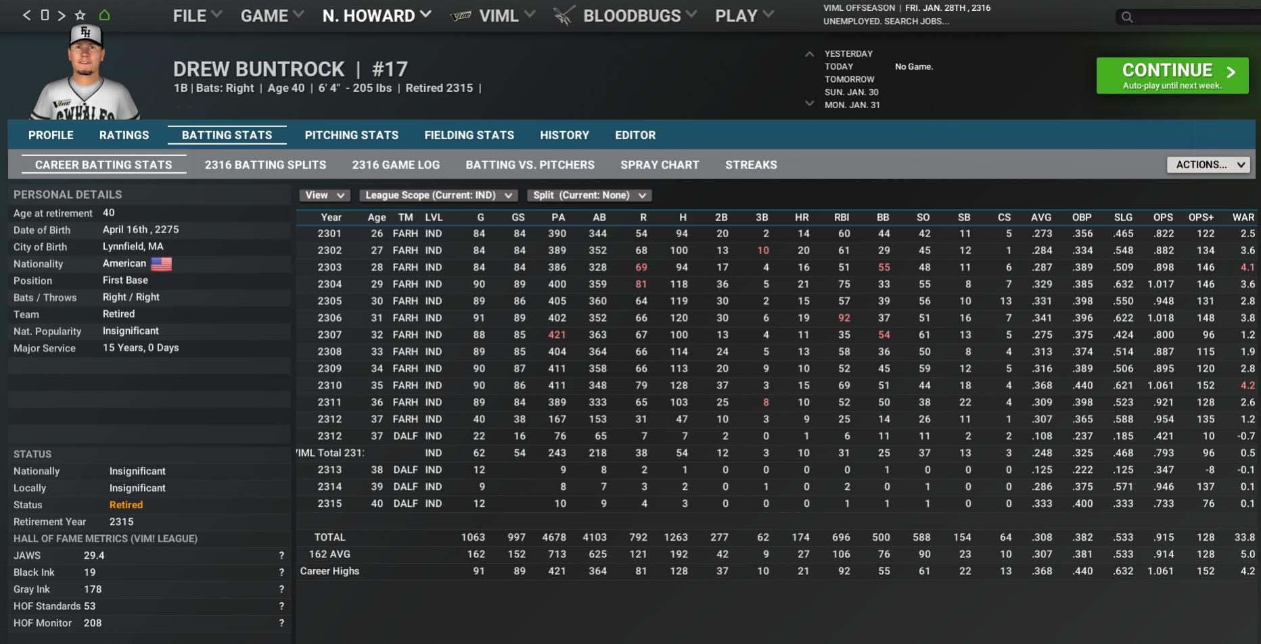Sort the table by the Year column header

click(331, 218)
